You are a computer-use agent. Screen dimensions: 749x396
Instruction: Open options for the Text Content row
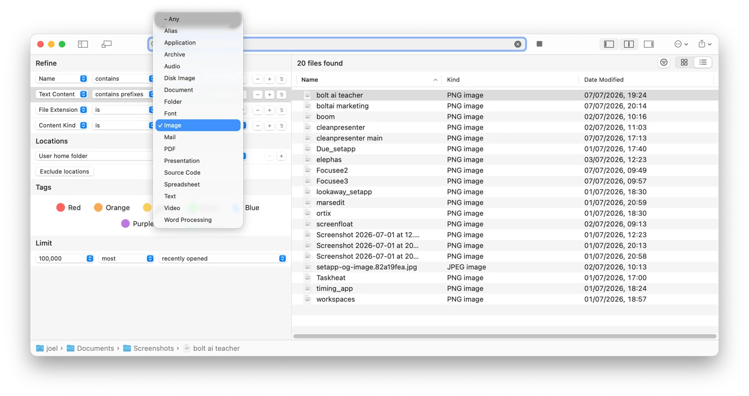(x=281, y=94)
